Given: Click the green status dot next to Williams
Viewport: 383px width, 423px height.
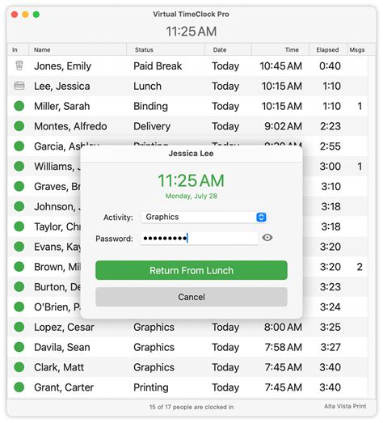Looking at the screenshot, I should coord(19,166).
